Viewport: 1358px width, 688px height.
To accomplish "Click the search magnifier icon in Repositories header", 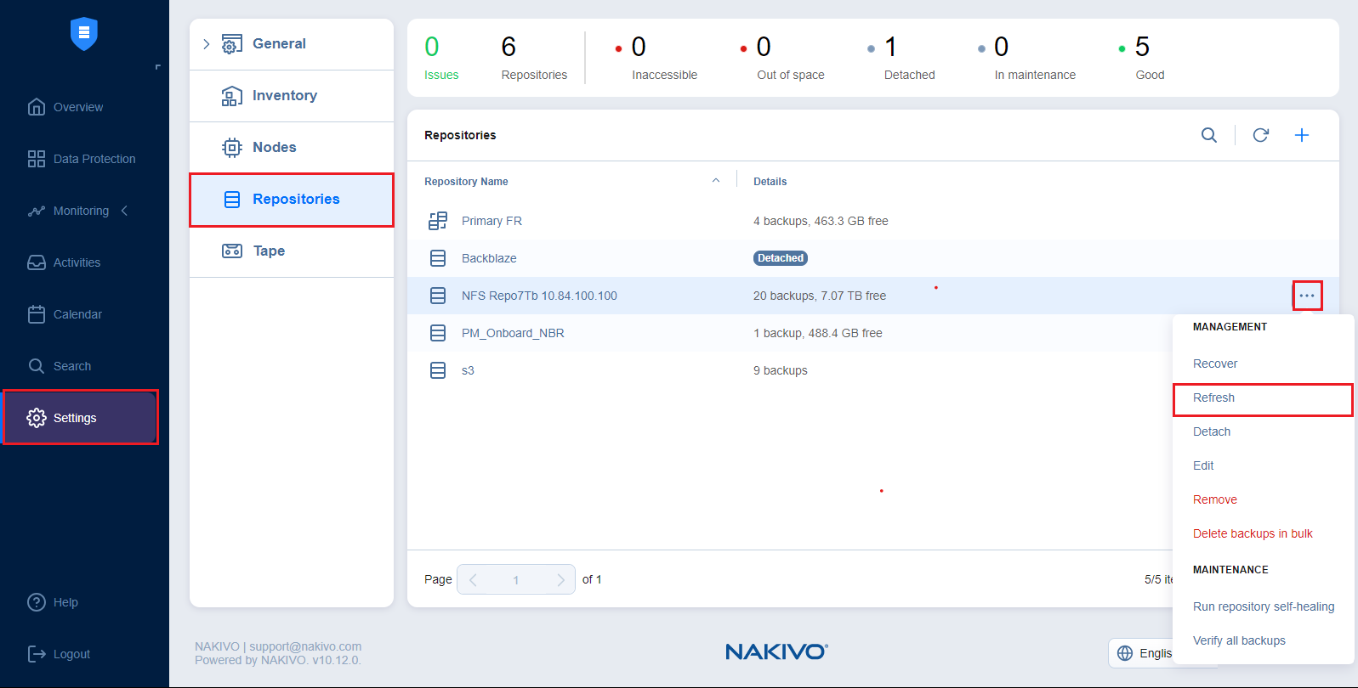I will click(1208, 135).
